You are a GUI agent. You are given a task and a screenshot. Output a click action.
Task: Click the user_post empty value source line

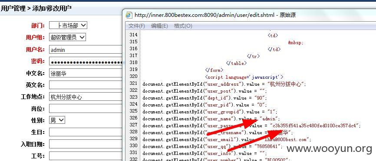(x=204, y=91)
